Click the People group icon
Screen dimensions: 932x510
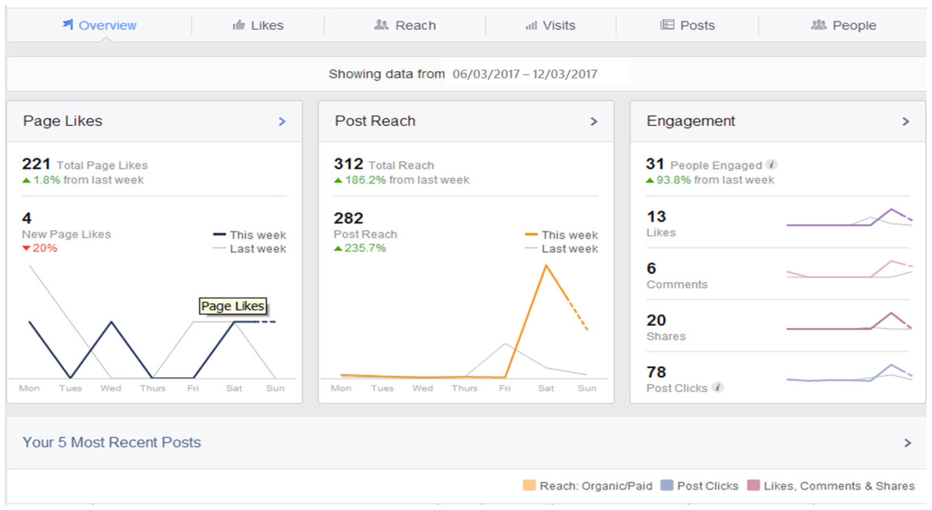click(818, 25)
